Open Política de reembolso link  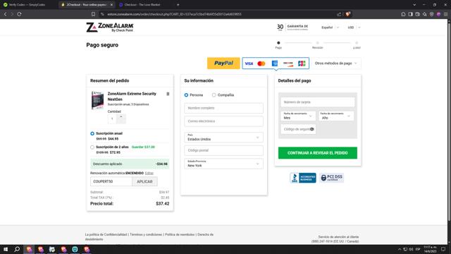point(180,234)
